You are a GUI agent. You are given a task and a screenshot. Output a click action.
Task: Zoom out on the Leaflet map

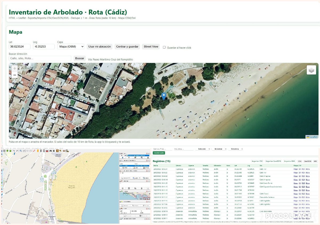point(15,75)
